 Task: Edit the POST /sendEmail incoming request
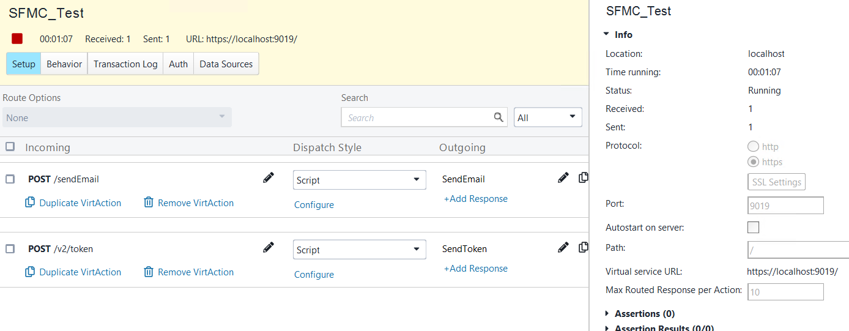(268, 178)
